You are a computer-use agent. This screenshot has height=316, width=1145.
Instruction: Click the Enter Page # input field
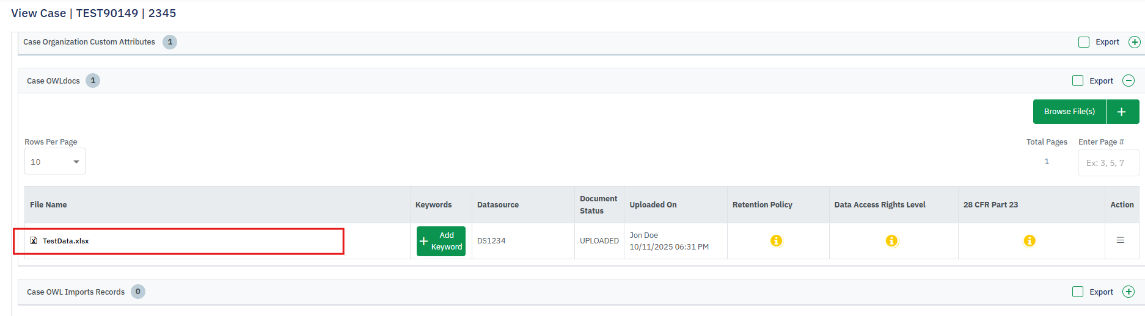pyautogui.click(x=1108, y=163)
